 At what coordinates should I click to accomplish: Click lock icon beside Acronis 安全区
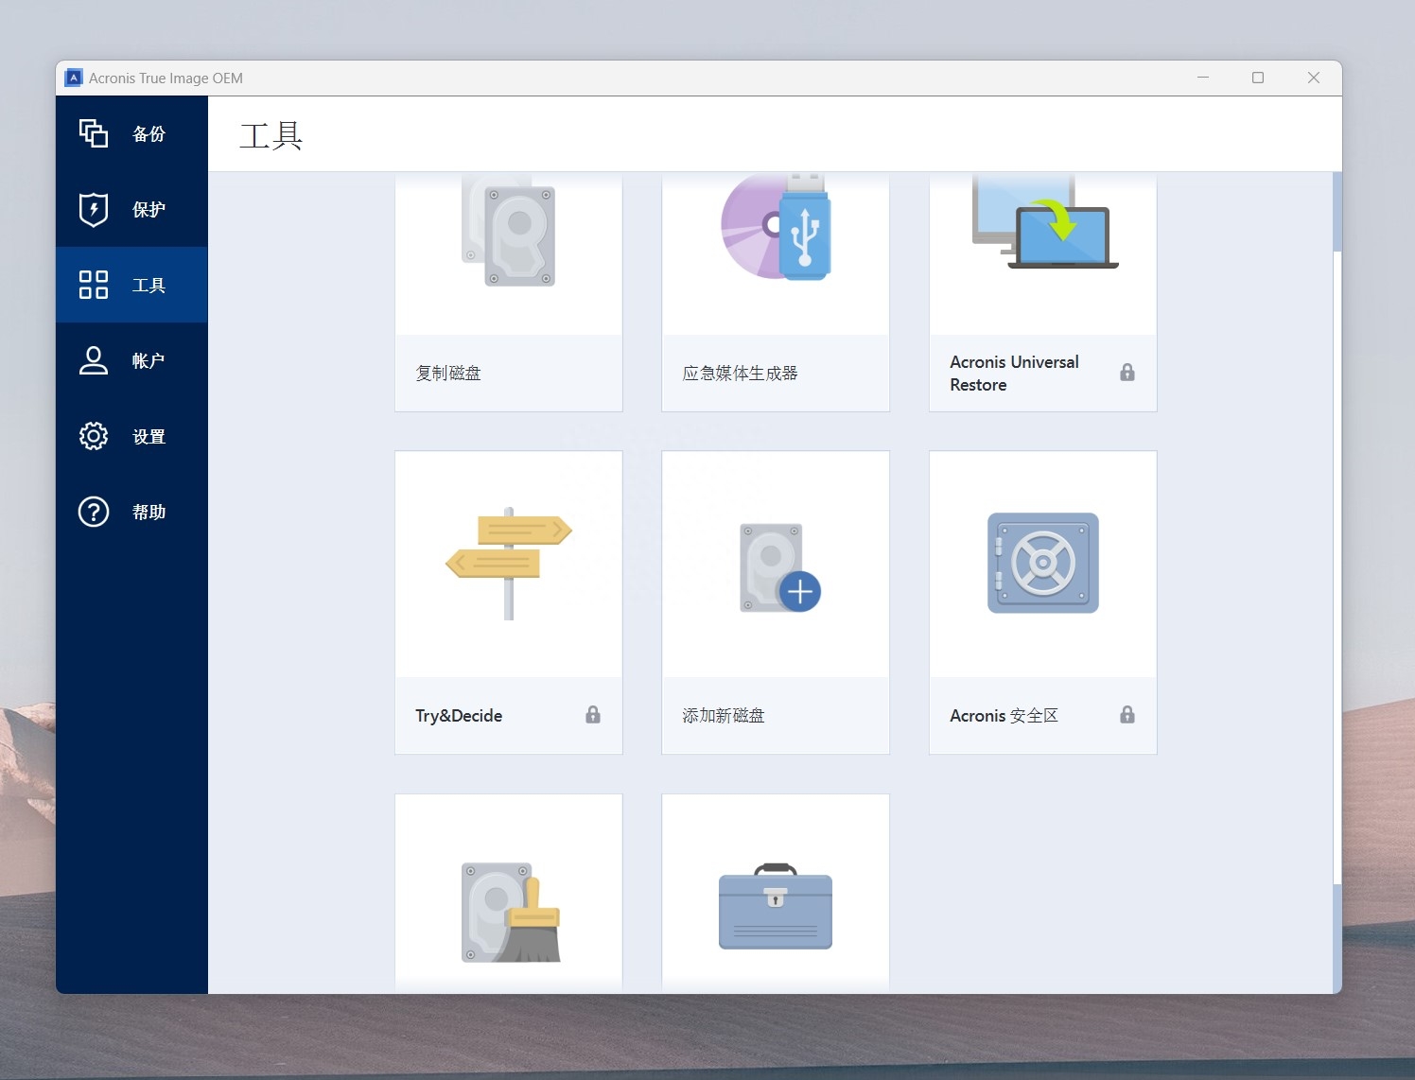pos(1127,715)
